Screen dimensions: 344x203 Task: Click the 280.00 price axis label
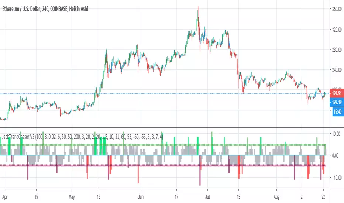coord(337,49)
